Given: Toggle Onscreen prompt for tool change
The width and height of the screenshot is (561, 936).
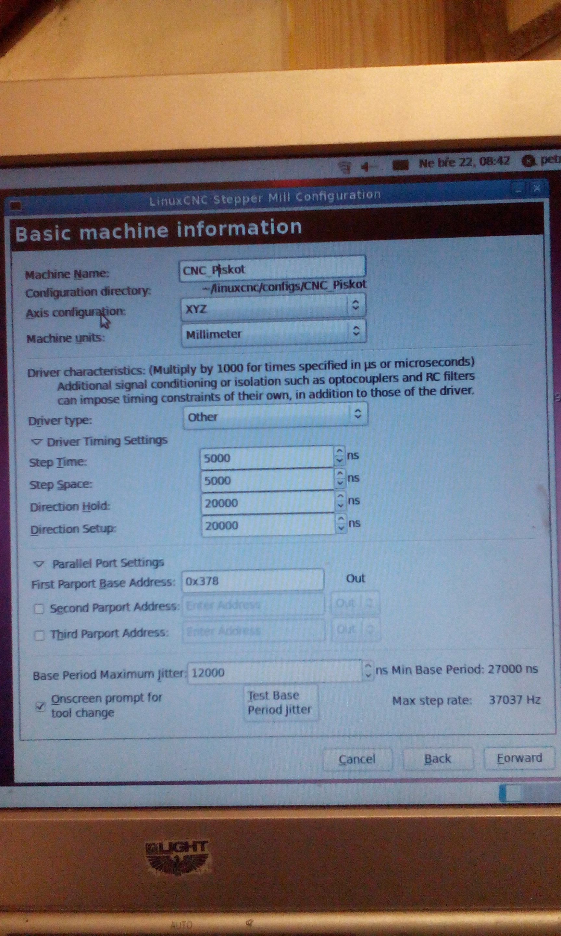Looking at the screenshot, I should [40, 706].
